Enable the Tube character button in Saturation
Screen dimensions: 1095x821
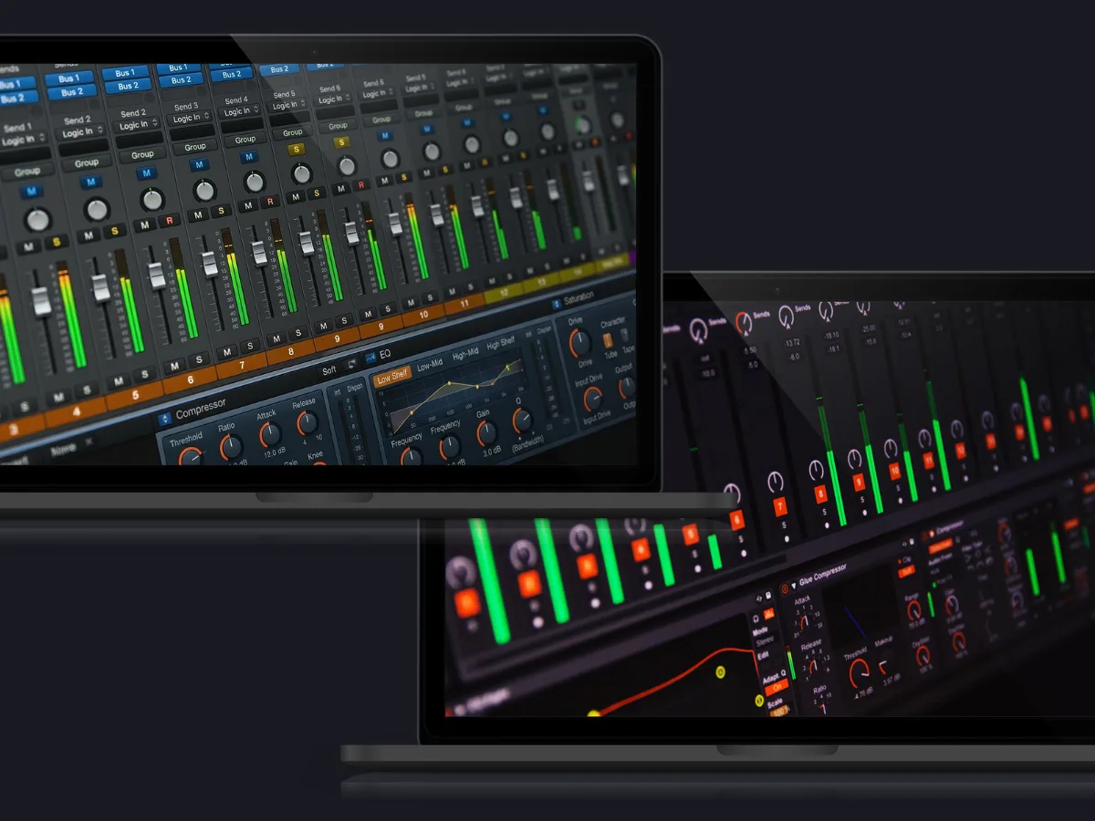pyautogui.click(x=609, y=340)
